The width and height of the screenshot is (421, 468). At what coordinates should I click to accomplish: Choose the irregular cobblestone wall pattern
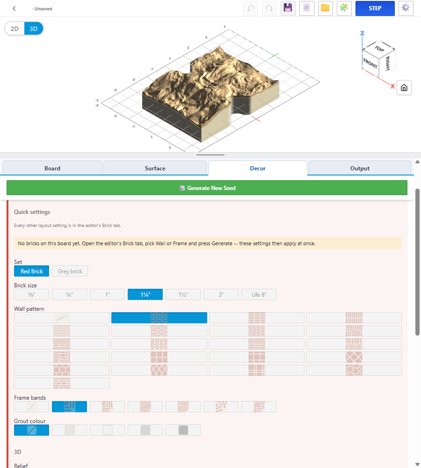tap(354, 370)
